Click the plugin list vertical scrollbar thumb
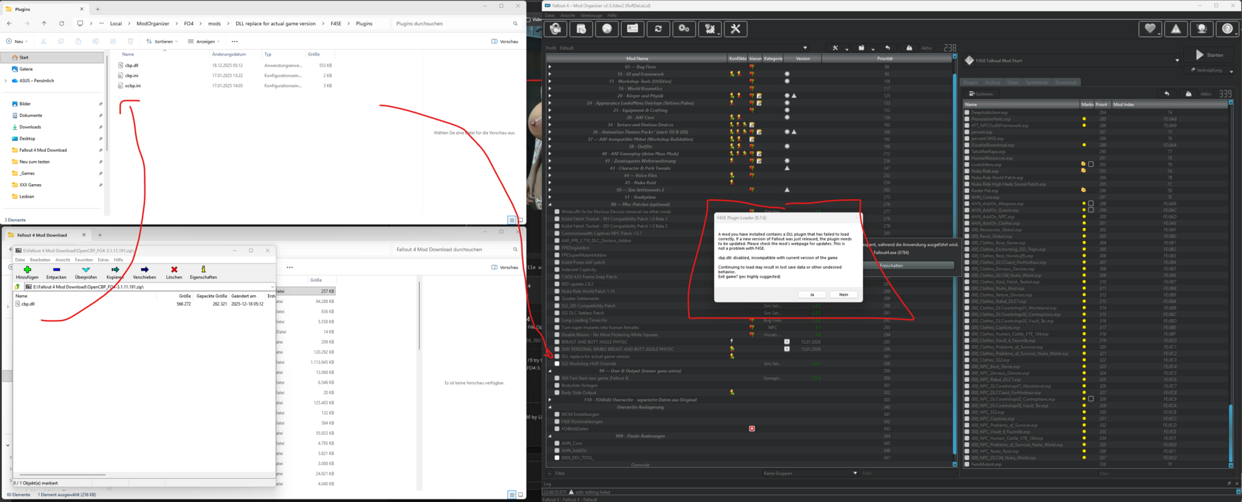This screenshot has width=1242, height=502. pos(1231,433)
